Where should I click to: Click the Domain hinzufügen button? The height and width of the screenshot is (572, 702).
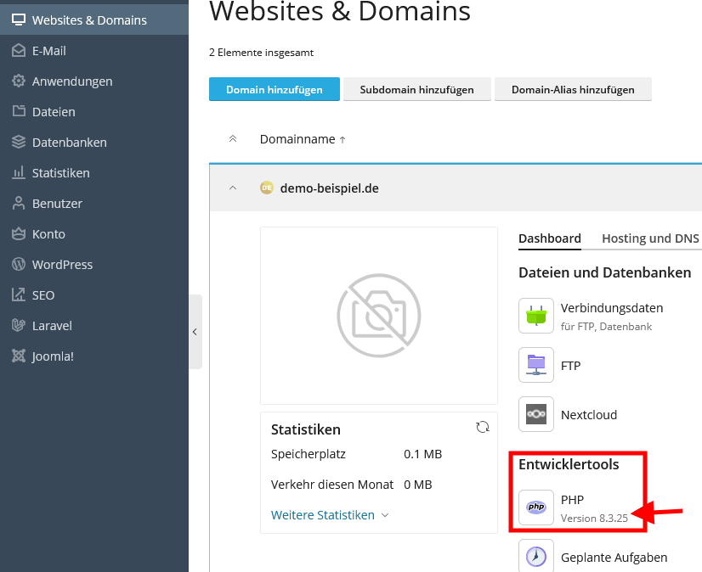click(274, 88)
